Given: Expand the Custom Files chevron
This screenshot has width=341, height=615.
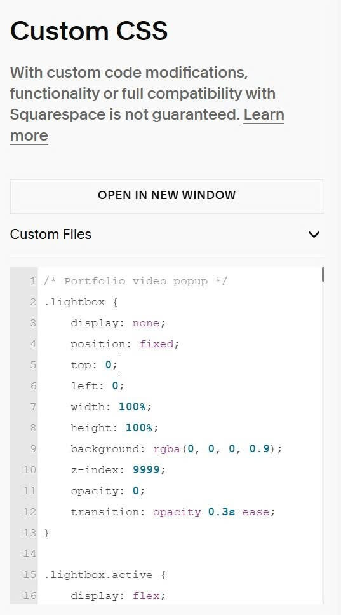Looking at the screenshot, I should [314, 235].
